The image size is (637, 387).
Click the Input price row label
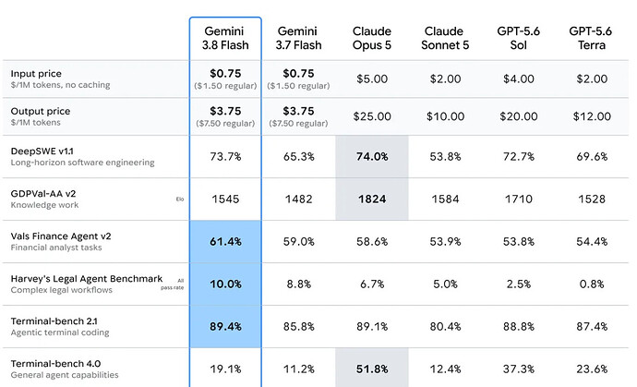[x=36, y=74]
